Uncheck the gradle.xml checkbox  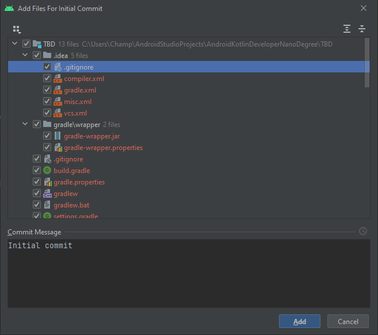pos(47,90)
